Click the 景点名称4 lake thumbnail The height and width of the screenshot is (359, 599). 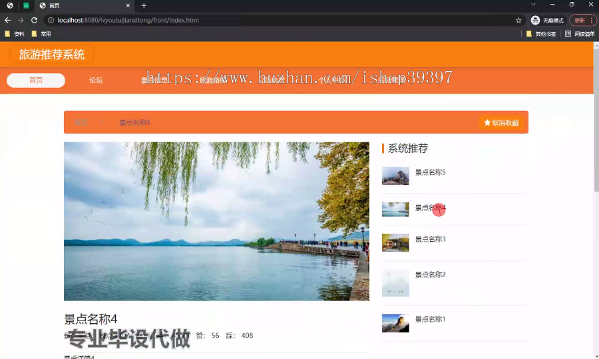tap(395, 209)
